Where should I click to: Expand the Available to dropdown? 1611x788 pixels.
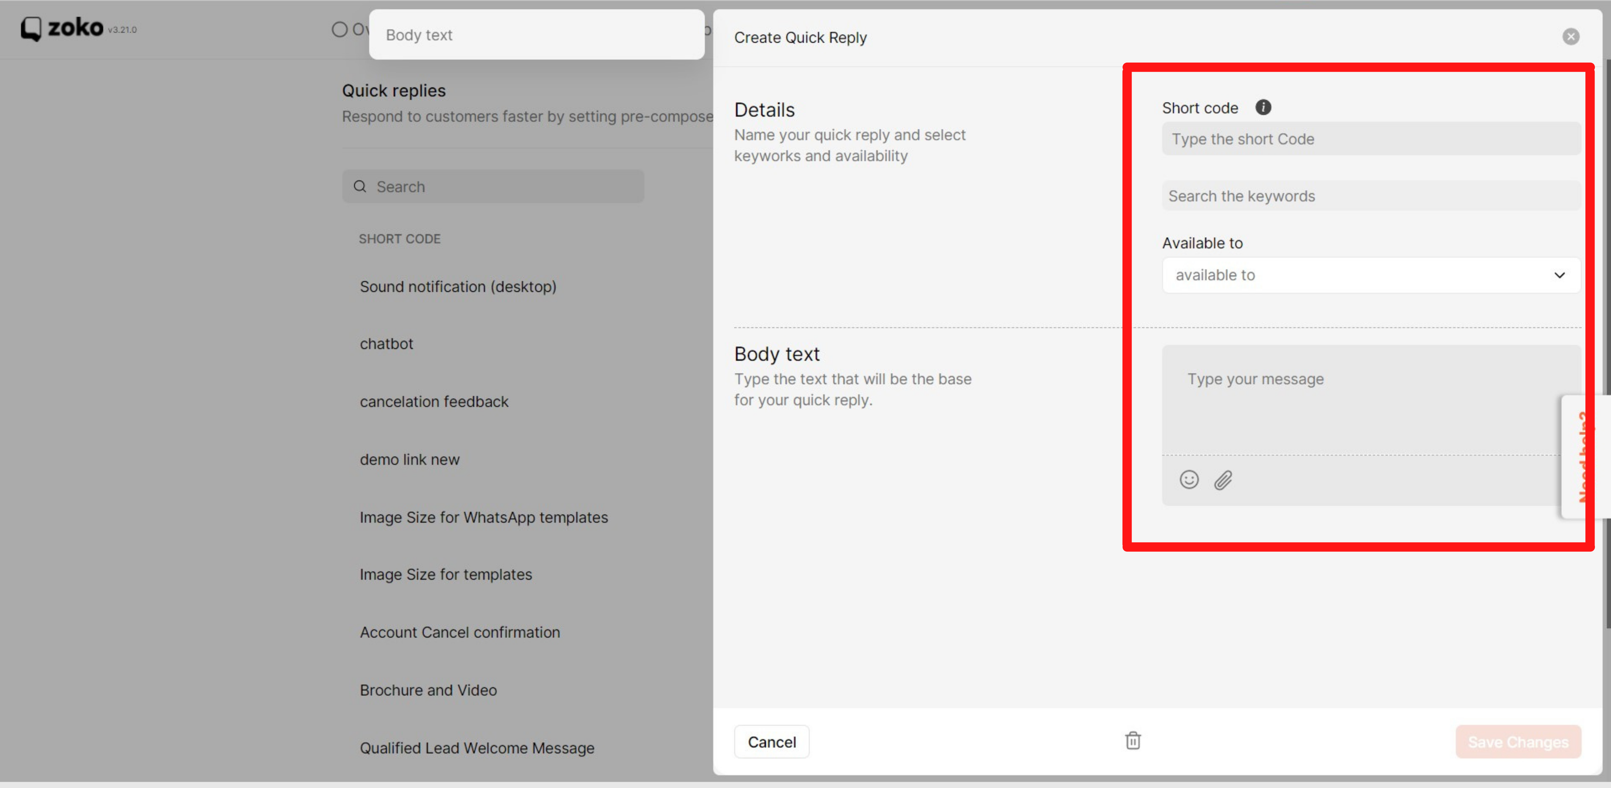point(1371,275)
